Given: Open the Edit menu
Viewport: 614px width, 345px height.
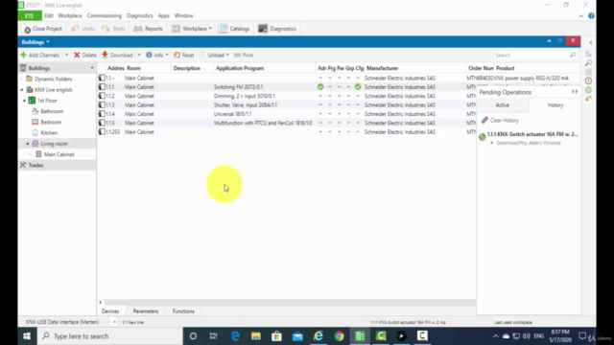Looking at the screenshot, I should pos(49,15).
